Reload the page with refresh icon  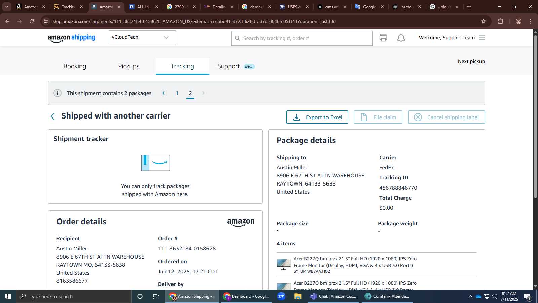32,21
